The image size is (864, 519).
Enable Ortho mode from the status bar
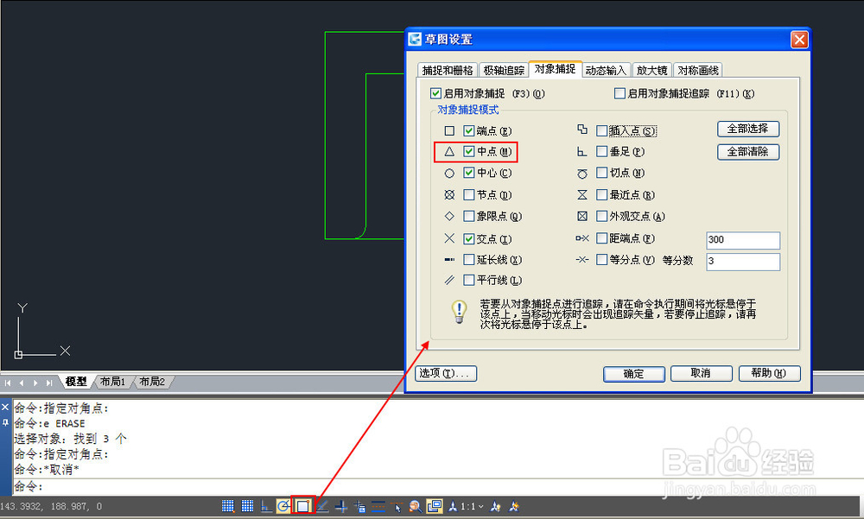pyautogui.click(x=265, y=506)
